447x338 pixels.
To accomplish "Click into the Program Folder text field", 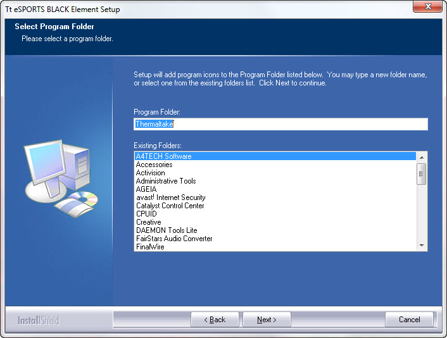I will pyautogui.click(x=280, y=124).
